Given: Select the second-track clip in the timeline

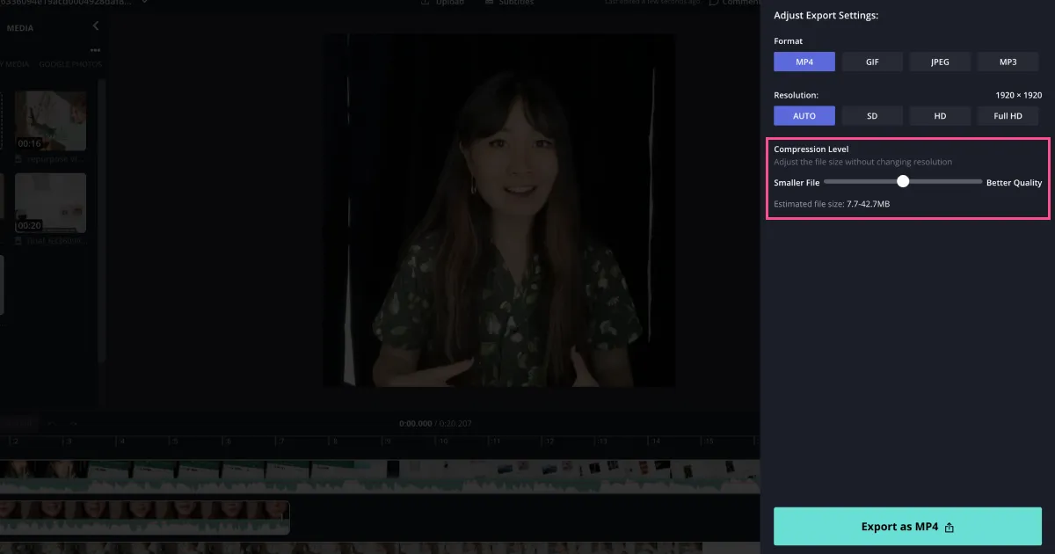Looking at the screenshot, I should [x=145, y=517].
